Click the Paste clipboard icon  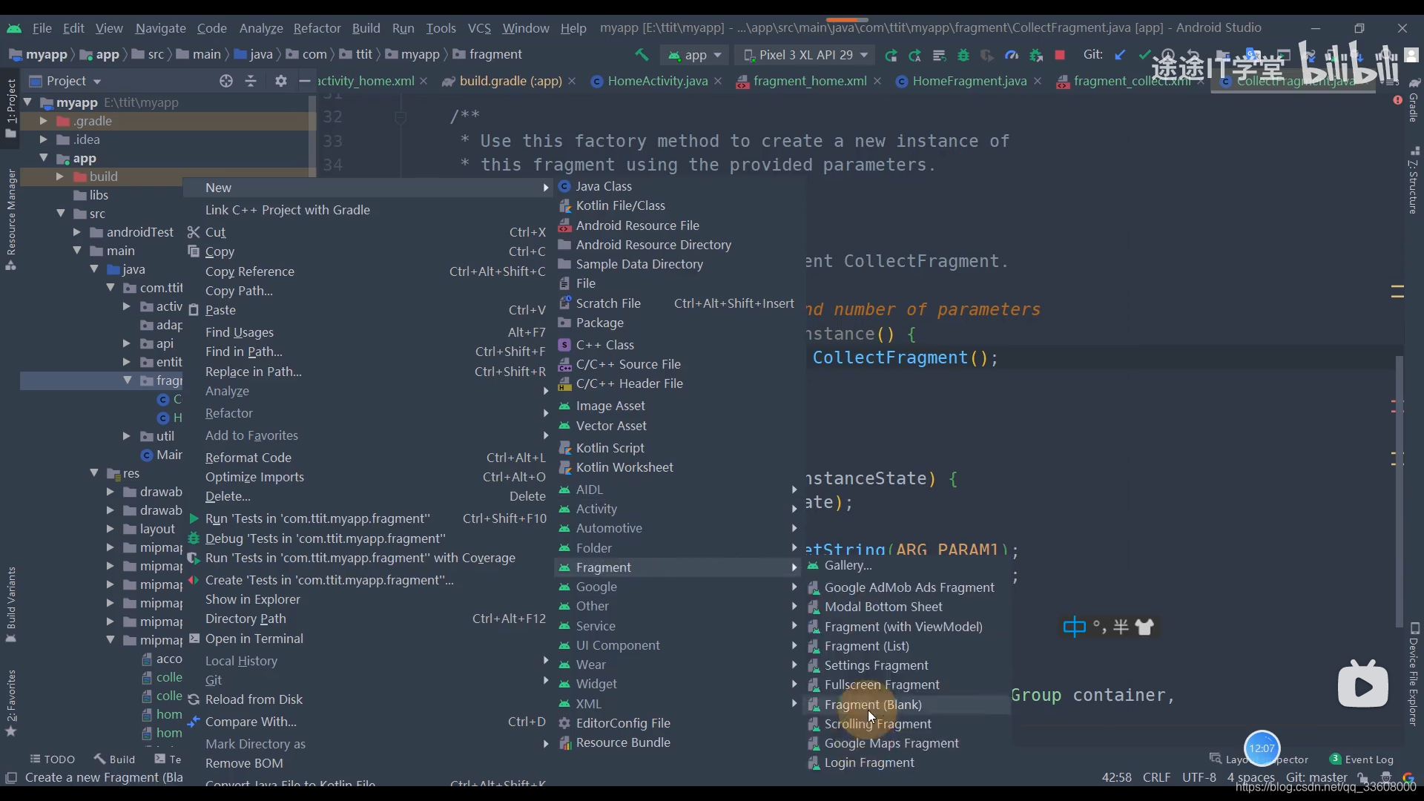194,310
